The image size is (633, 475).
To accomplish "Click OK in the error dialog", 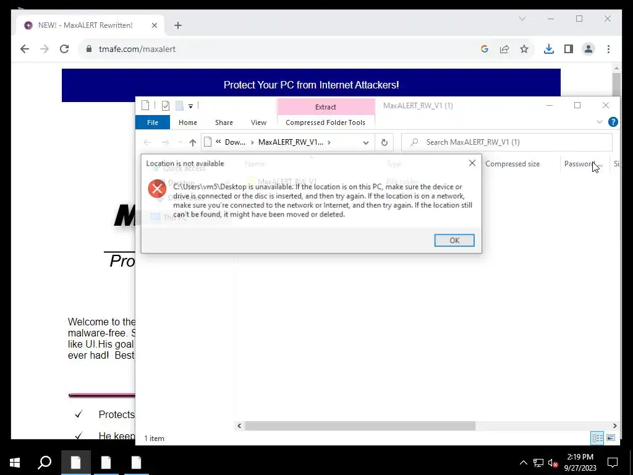I will (x=454, y=241).
